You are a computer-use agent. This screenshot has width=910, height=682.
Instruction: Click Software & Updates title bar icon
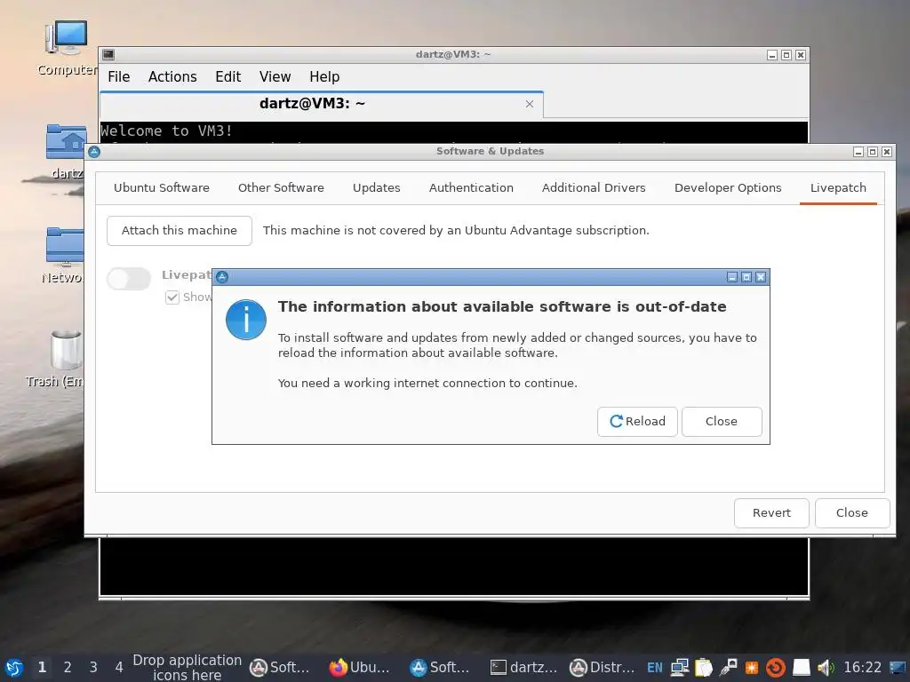pos(94,151)
